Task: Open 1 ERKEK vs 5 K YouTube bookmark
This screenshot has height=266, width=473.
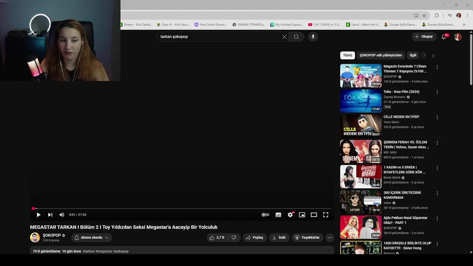Action: (x=324, y=25)
